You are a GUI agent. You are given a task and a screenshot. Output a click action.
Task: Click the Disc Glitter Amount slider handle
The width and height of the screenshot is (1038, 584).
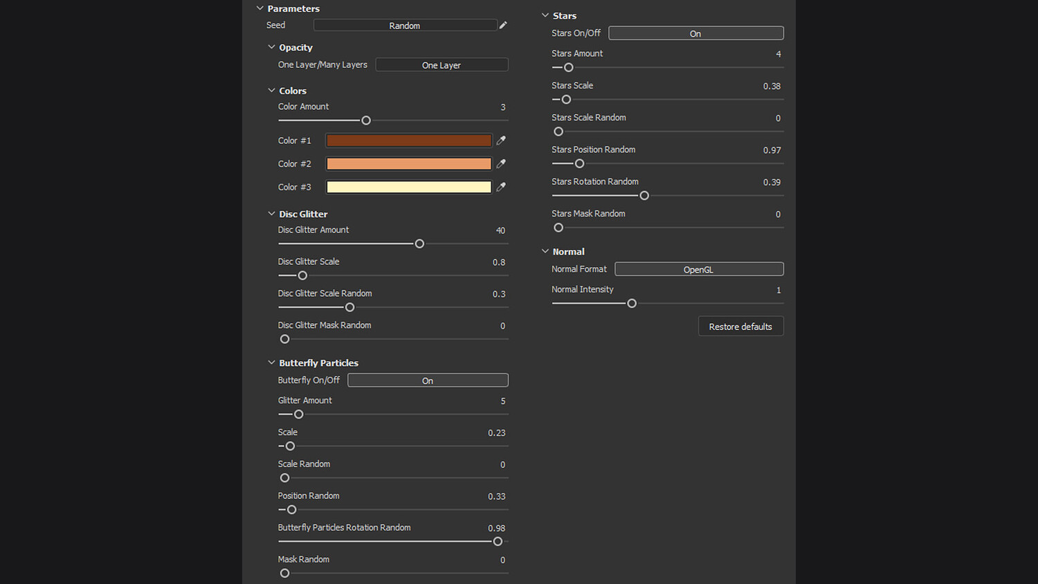419,244
